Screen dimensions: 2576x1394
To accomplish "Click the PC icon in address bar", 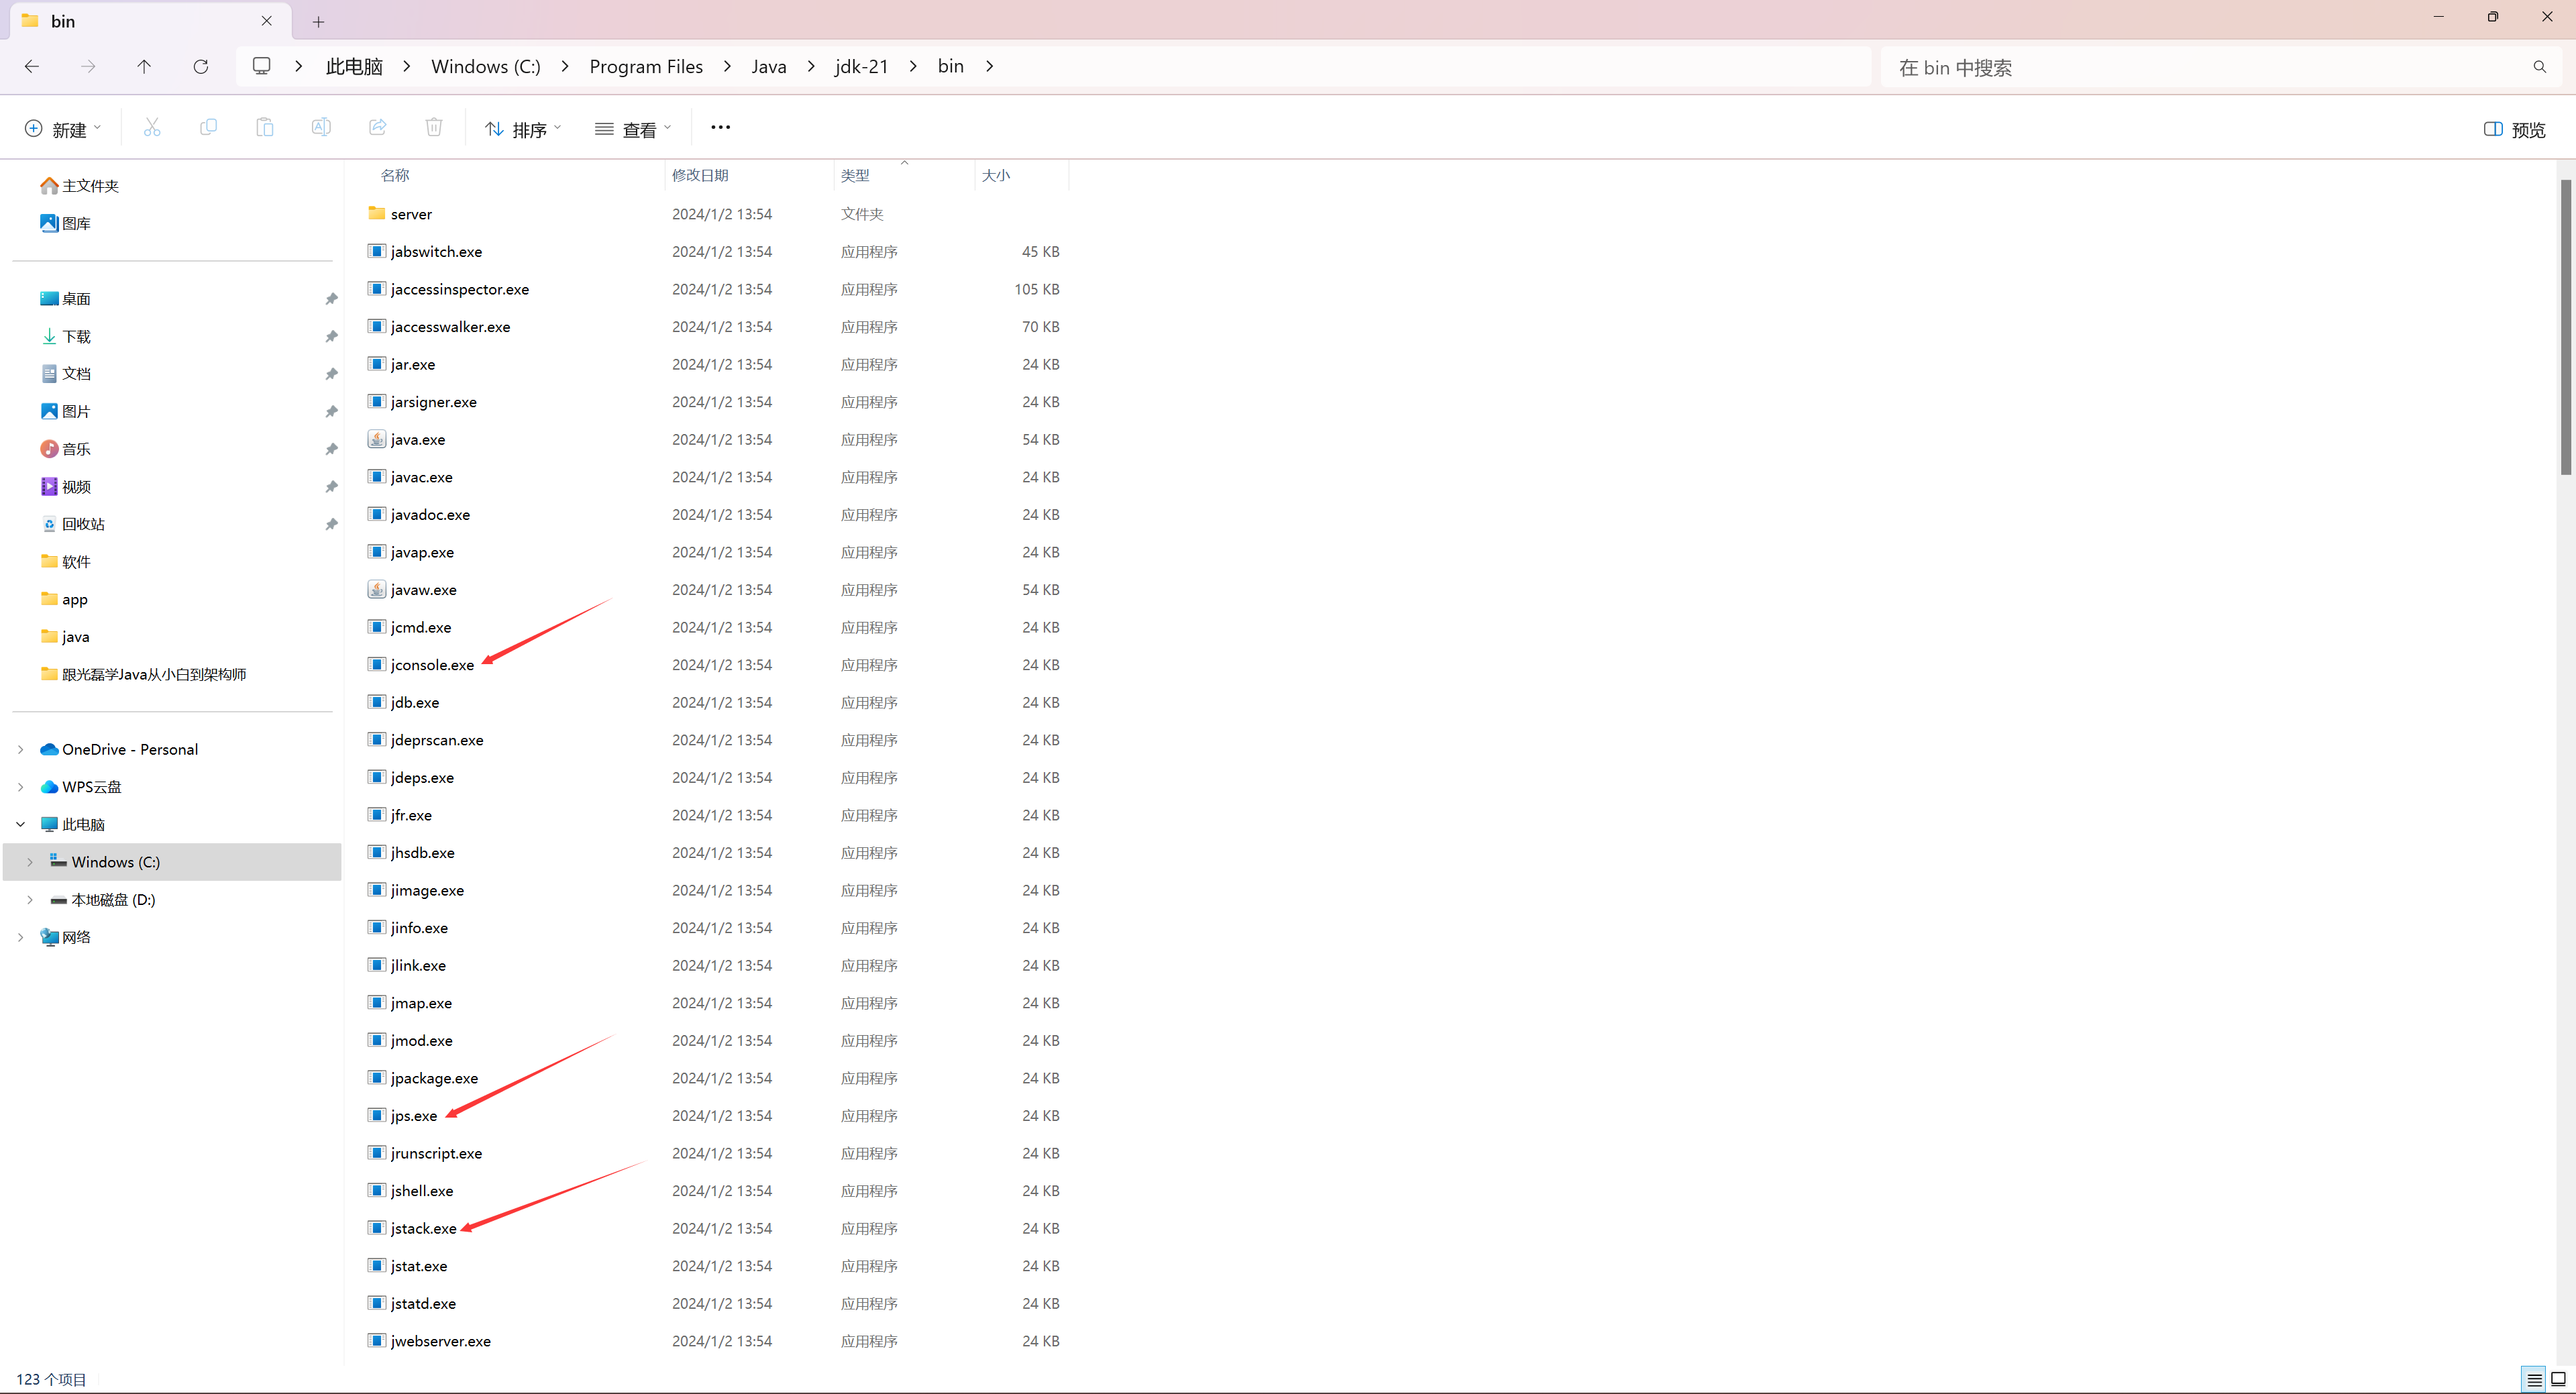I will point(262,66).
